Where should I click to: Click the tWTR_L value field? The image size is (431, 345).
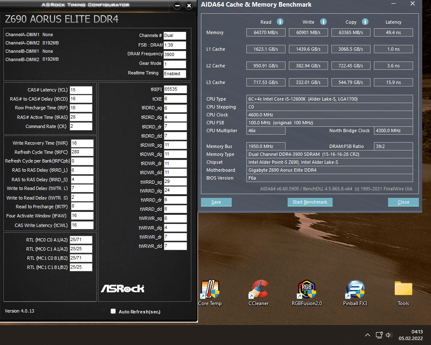coord(82,188)
